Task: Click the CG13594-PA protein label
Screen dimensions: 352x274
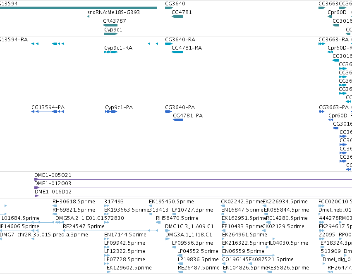Action: (x=48, y=107)
